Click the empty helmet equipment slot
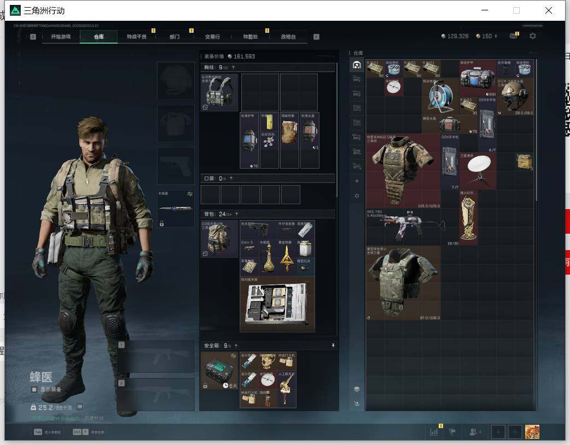The height and width of the screenshot is (445, 570). tap(176, 80)
